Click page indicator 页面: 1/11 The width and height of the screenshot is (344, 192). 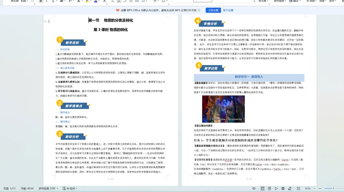pyautogui.click(x=10, y=188)
